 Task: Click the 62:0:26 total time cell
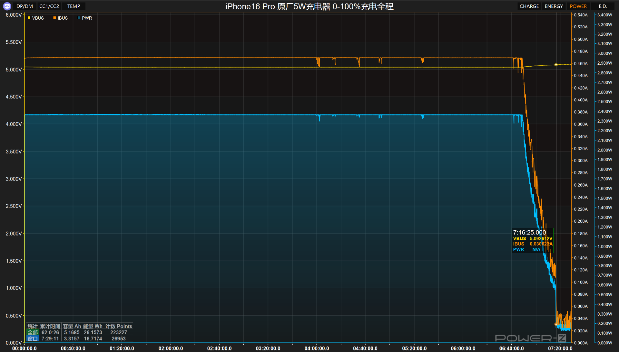50,332
